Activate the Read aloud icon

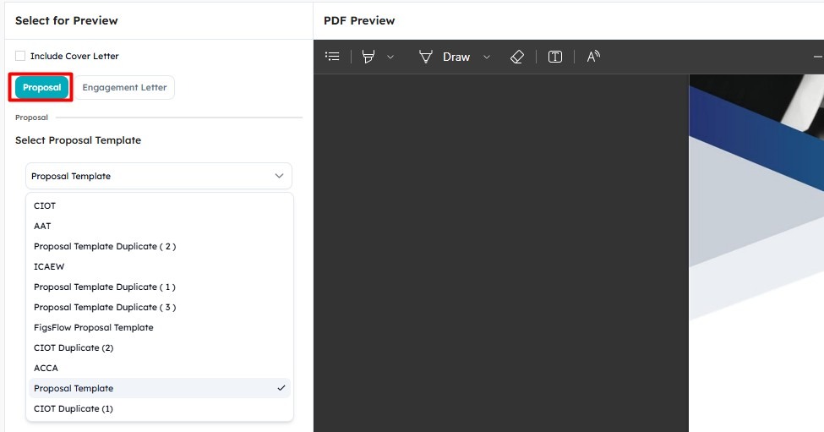pos(593,57)
